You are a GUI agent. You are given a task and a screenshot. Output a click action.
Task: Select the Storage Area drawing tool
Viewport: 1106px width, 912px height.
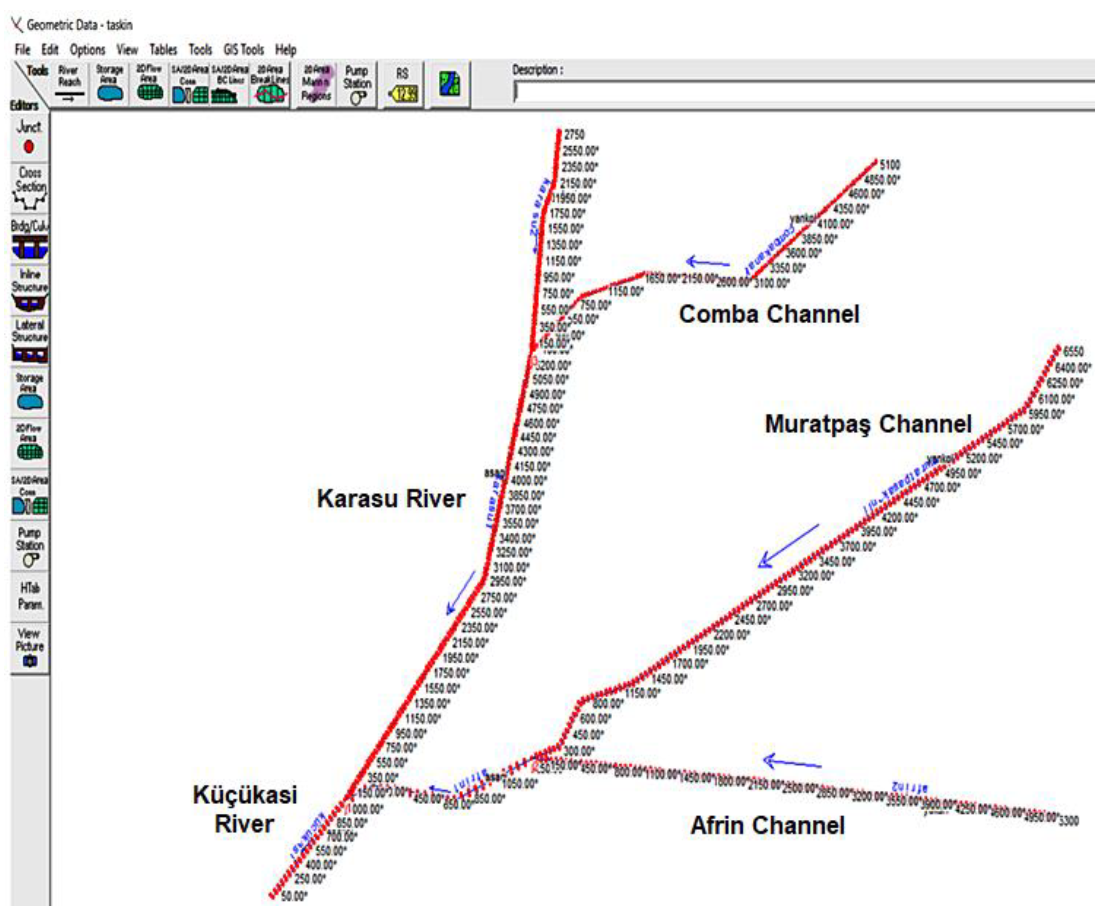(109, 84)
